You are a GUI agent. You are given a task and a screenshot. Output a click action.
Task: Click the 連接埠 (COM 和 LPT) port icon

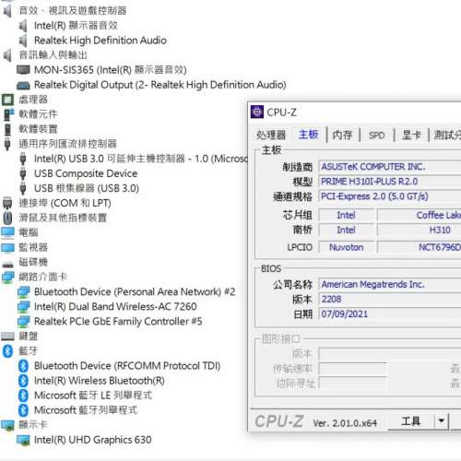point(7,203)
